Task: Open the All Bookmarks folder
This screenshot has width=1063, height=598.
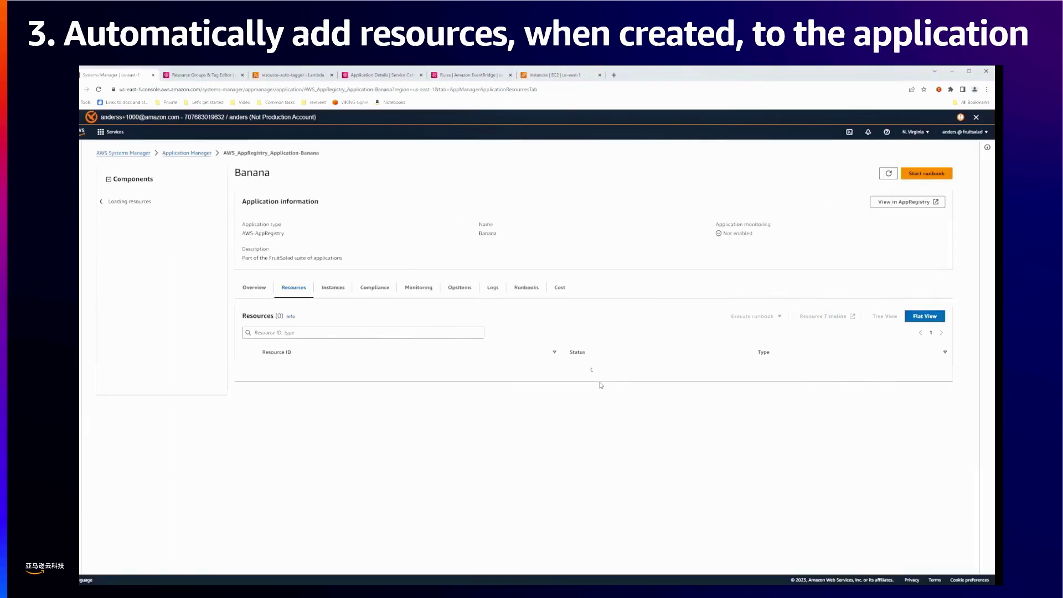Action: [971, 102]
